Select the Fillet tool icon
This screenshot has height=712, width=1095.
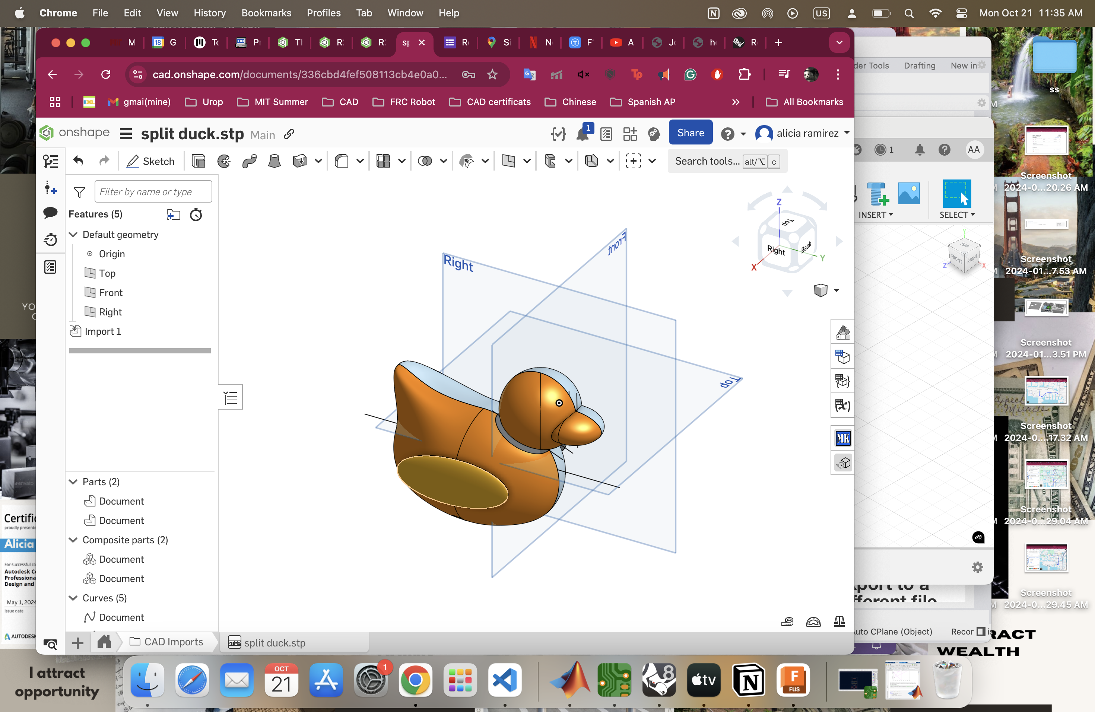(342, 161)
